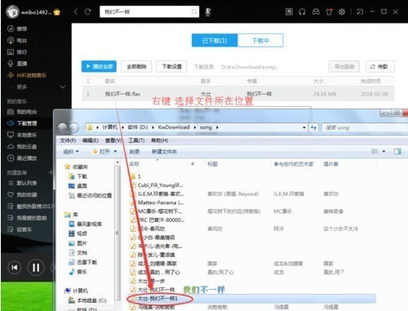408x311 pixels.
Task: Open 文件(F) menu in Explorer
Action: [68, 140]
